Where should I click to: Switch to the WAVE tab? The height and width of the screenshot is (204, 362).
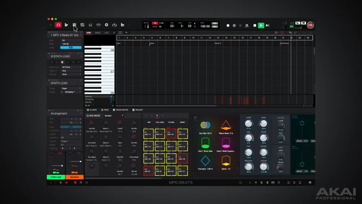click(98, 33)
